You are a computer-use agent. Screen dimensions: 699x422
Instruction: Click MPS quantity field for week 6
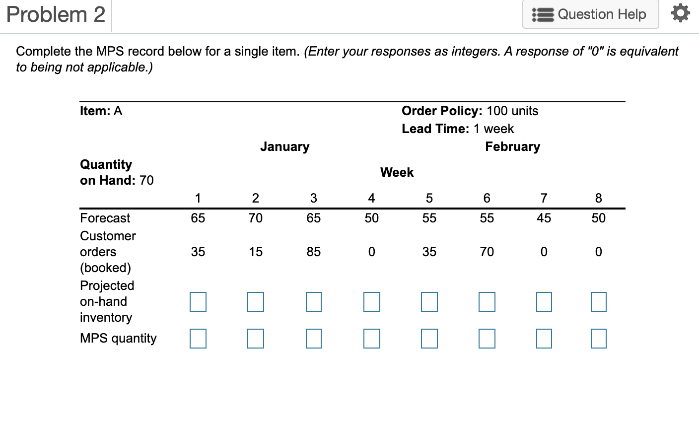[x=487, y=339]
